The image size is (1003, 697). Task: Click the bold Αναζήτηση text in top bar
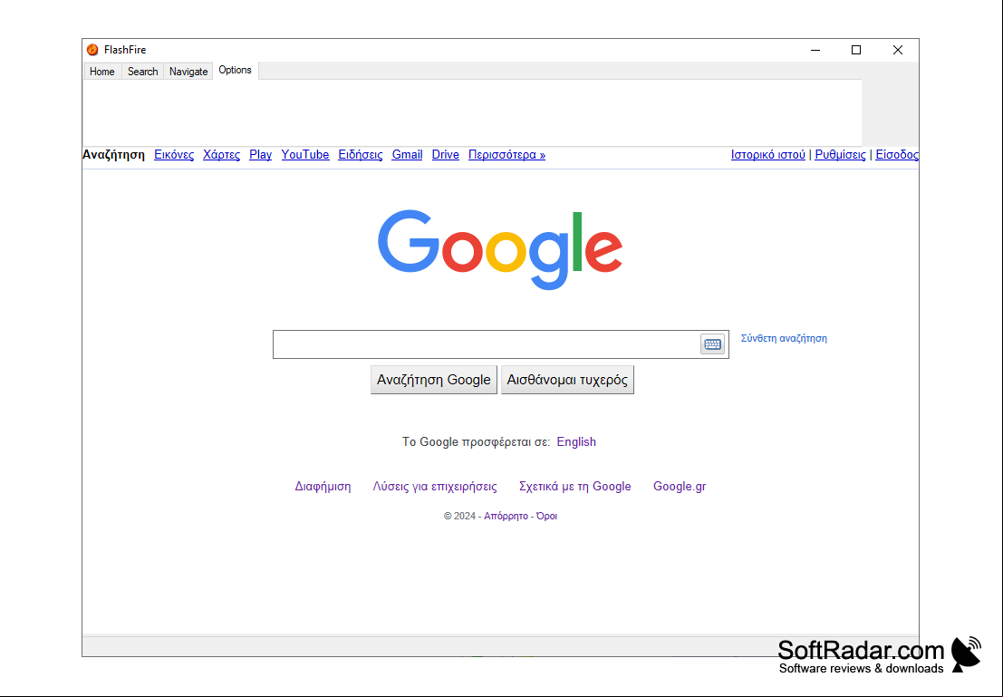(114, 155)
